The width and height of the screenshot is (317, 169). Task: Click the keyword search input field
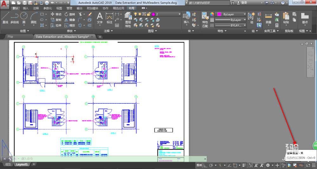click(208, 3)
